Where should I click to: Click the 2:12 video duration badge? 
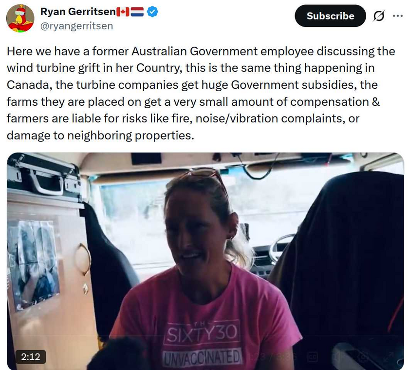[x=31, y=357]
